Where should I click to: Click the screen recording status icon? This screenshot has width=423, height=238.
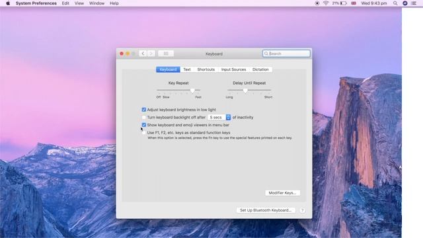[317, 3]
